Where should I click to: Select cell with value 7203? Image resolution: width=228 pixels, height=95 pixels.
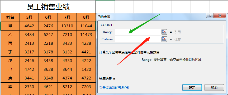86,87
